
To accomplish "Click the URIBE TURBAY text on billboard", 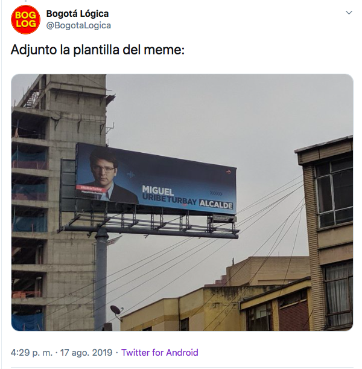I will 170,201.
